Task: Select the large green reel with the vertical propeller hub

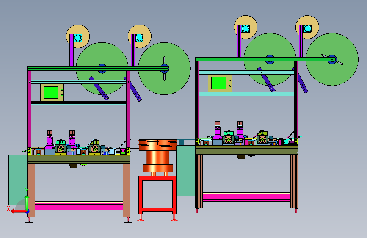Action: pos(164,69)
